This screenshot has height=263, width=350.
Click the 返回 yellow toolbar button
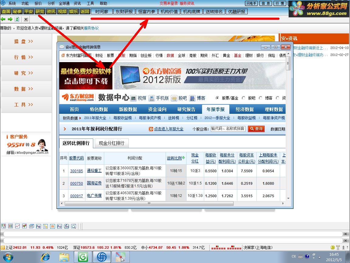(84, 11)
